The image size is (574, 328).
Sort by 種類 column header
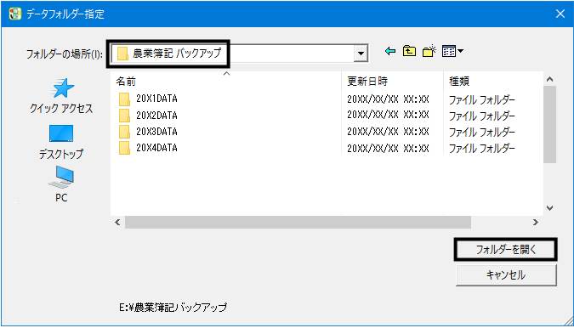492,81
